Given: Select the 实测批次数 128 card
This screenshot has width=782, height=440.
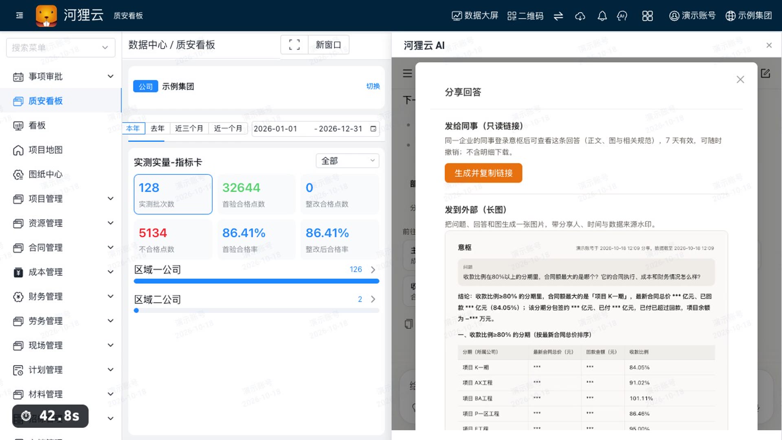Looking at the screenshot, I should click(173, 194).
